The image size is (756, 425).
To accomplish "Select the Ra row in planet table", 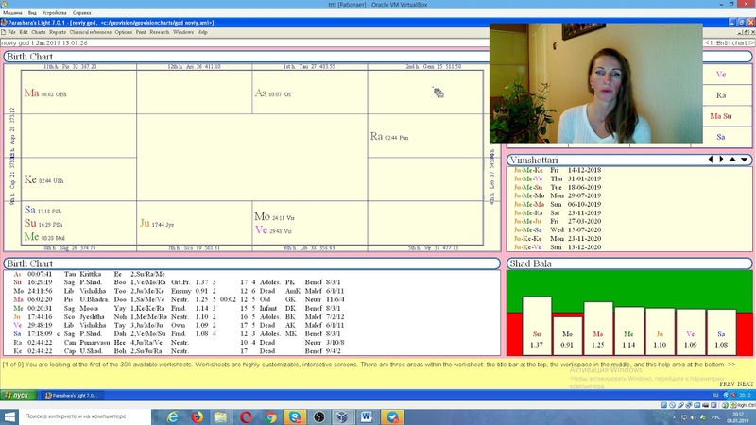I will [179, 343].
